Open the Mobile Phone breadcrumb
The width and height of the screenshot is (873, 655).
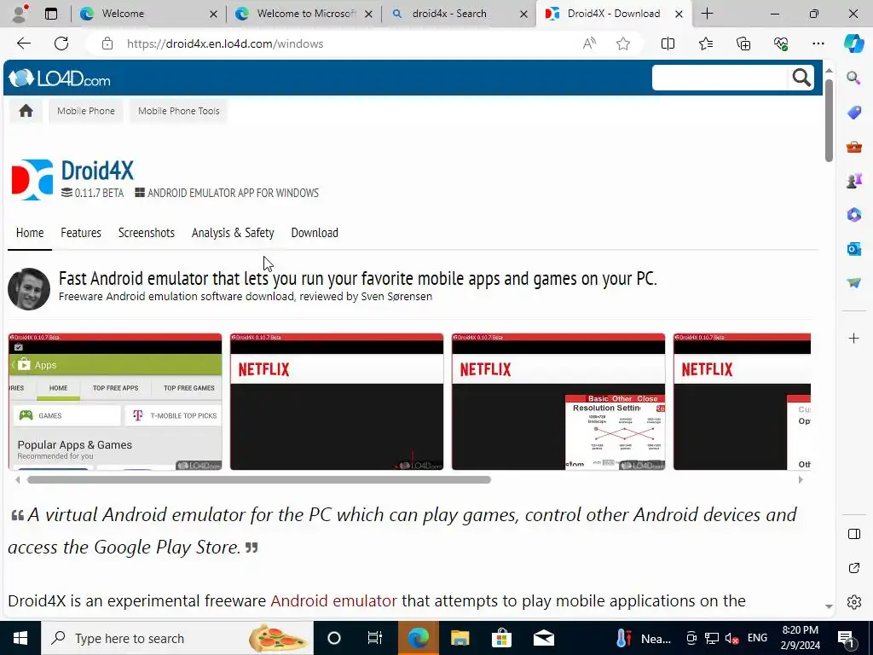click(x=86, y=111)
